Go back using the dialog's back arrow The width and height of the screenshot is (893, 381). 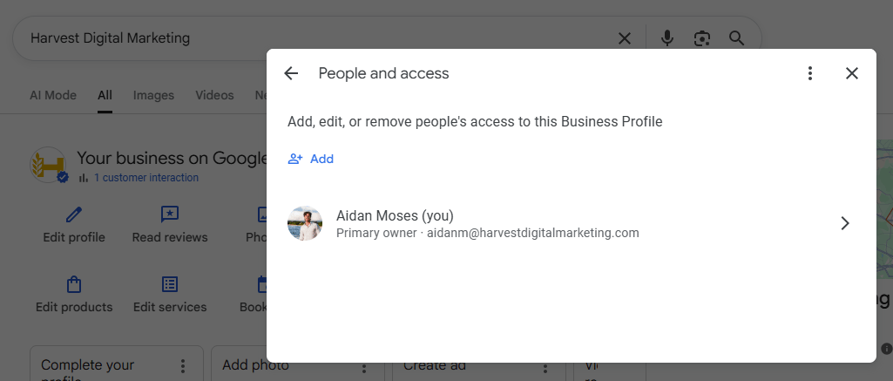point(291,73)
